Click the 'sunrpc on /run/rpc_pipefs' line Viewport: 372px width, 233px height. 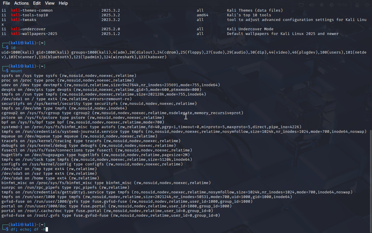point(65,188)
